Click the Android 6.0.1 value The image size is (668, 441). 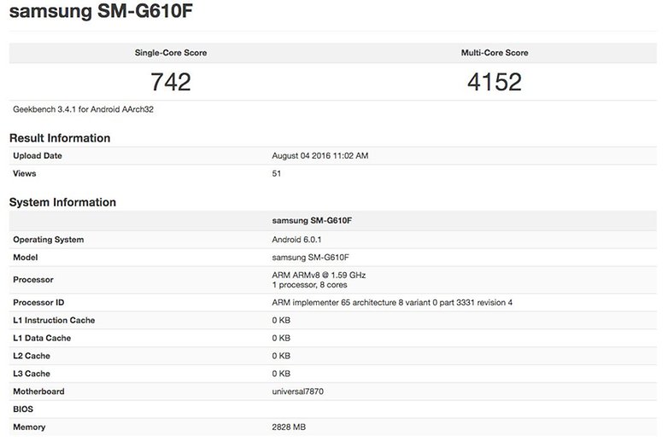pos(296,240)
